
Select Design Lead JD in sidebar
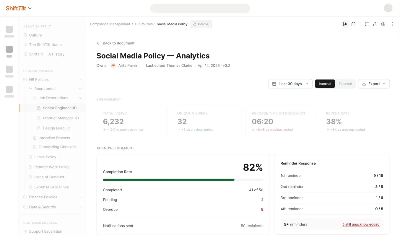[x=56, y=128]
